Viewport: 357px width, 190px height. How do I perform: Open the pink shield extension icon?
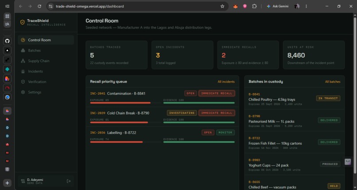(x=245, y=6)
